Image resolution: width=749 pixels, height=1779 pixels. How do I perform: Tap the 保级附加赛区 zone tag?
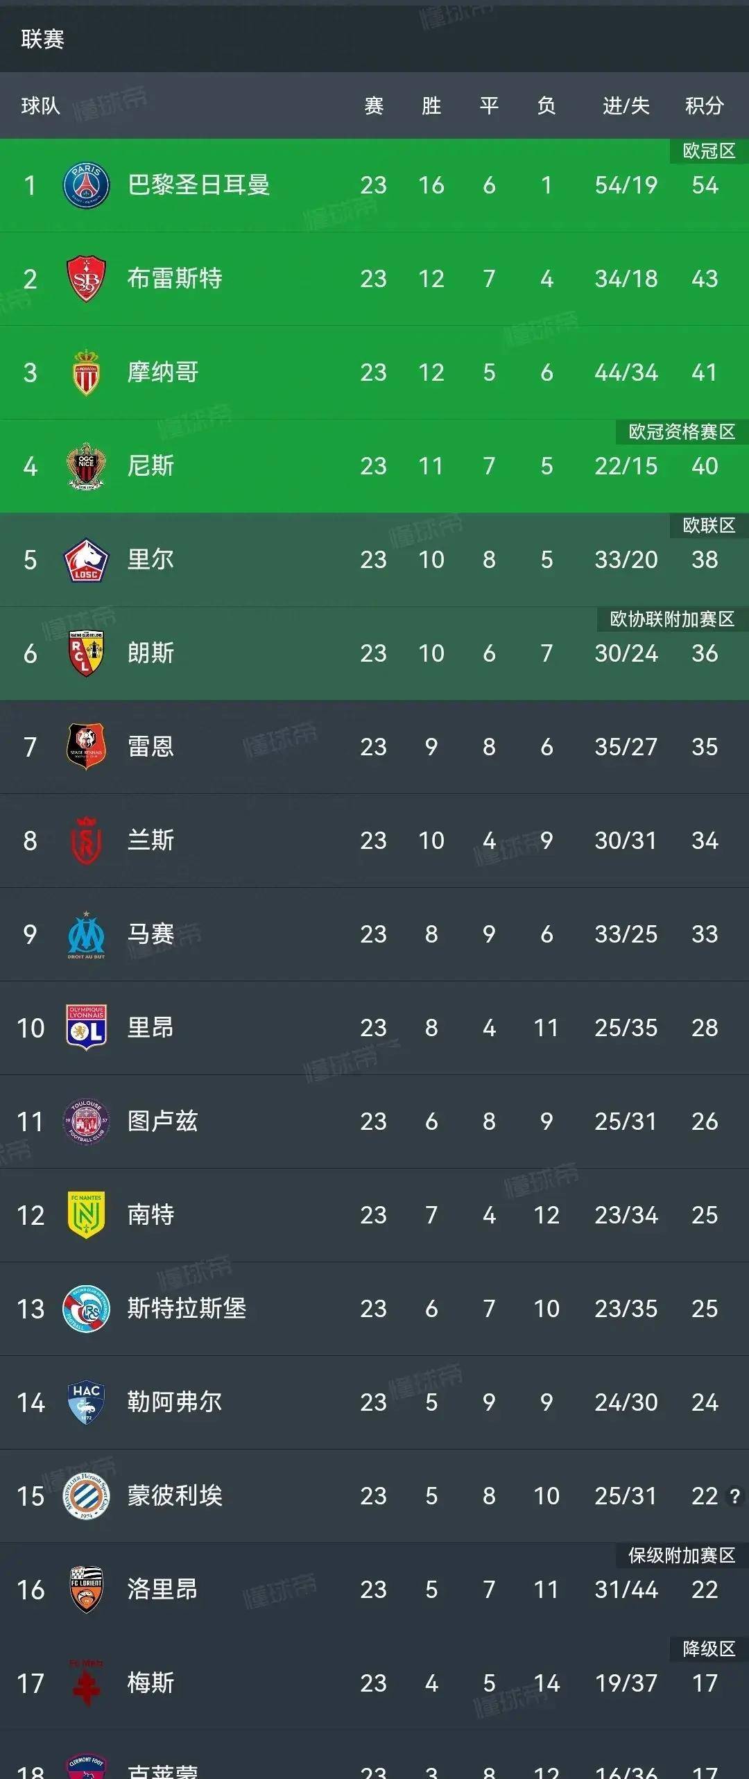tap(682, 1556)
